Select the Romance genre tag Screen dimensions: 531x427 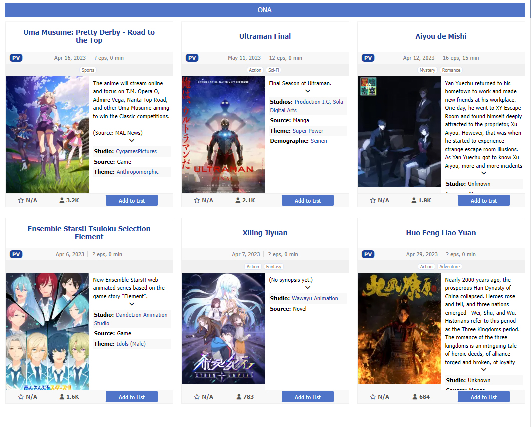[451, 70]
